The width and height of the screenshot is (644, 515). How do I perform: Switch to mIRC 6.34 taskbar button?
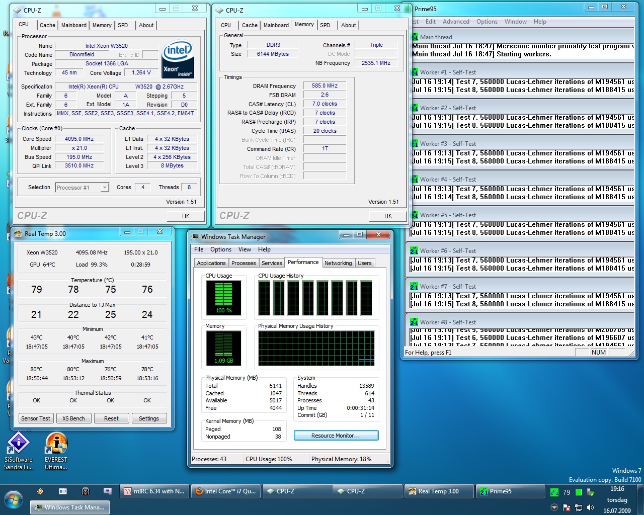tap(154, 491)
